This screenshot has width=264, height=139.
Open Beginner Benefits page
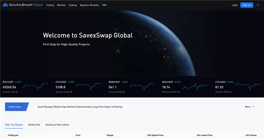click(x=89, y=5)
